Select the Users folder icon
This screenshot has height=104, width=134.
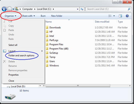click(x=47, y=61)
